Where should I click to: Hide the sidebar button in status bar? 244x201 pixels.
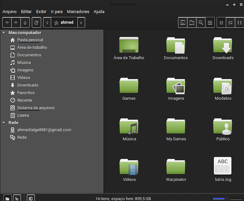tap(31, 198)
